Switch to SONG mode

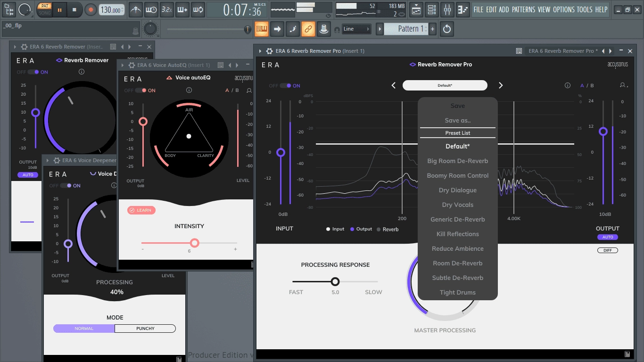coord(44,13)
